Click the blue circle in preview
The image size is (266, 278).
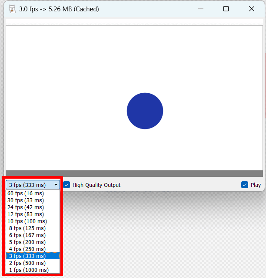[145, 111]
